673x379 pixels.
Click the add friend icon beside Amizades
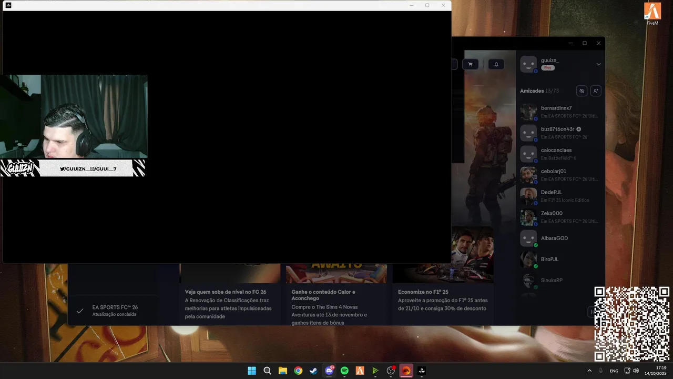596,91
